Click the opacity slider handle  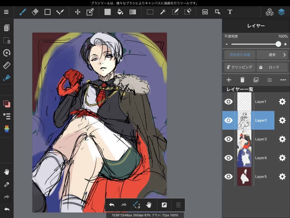click(278, 44)
